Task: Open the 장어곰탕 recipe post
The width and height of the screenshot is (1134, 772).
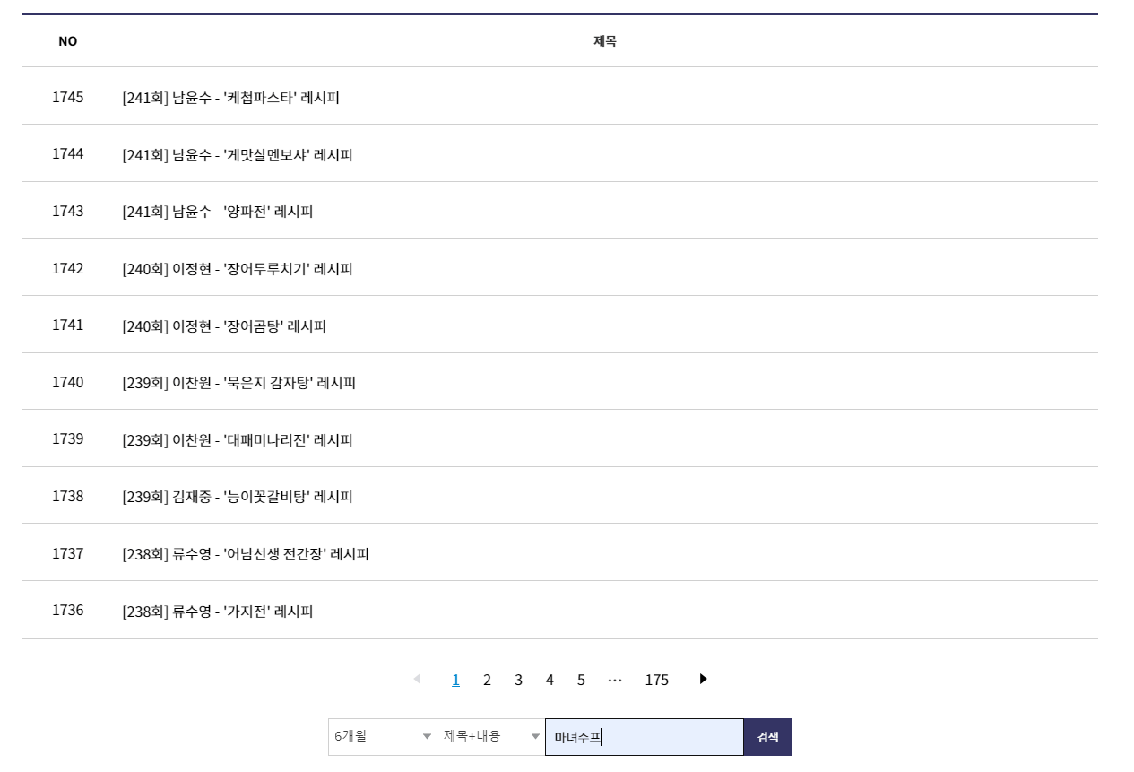Action: (225, 325)
